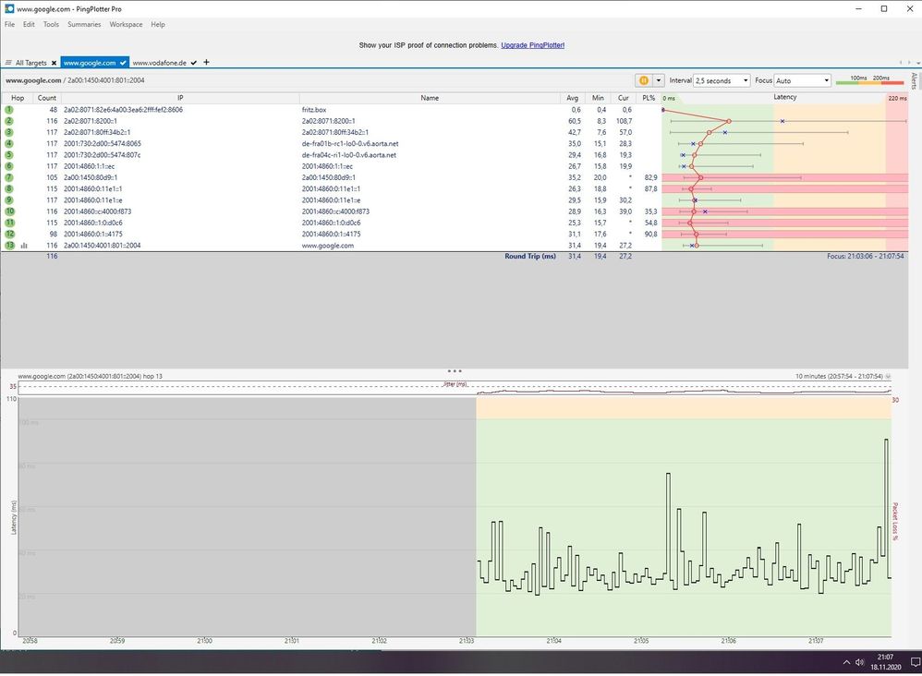Viewport: 922px width, 676px height.
Task: Open the Interval 2,5 seconds dropdown
Action: point(722,80)
